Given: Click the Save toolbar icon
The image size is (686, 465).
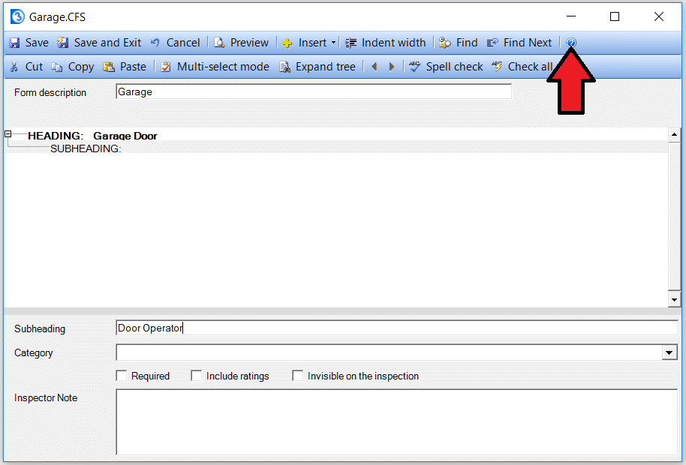Looking at the screenshot, I should [15, 43].
